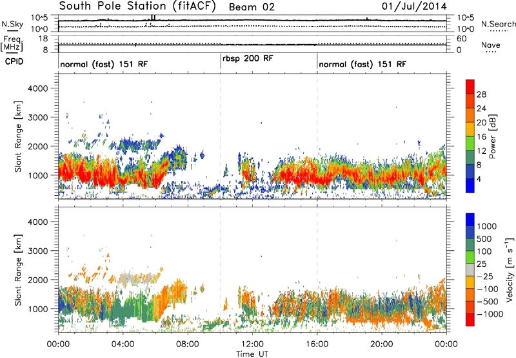Click the first 'normal (fast) 151 RF' label
516x358 pixels.
104,64
